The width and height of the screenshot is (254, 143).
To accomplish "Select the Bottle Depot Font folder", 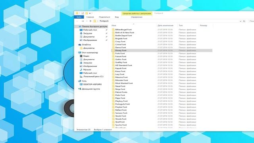I will (x=123, y=35).
